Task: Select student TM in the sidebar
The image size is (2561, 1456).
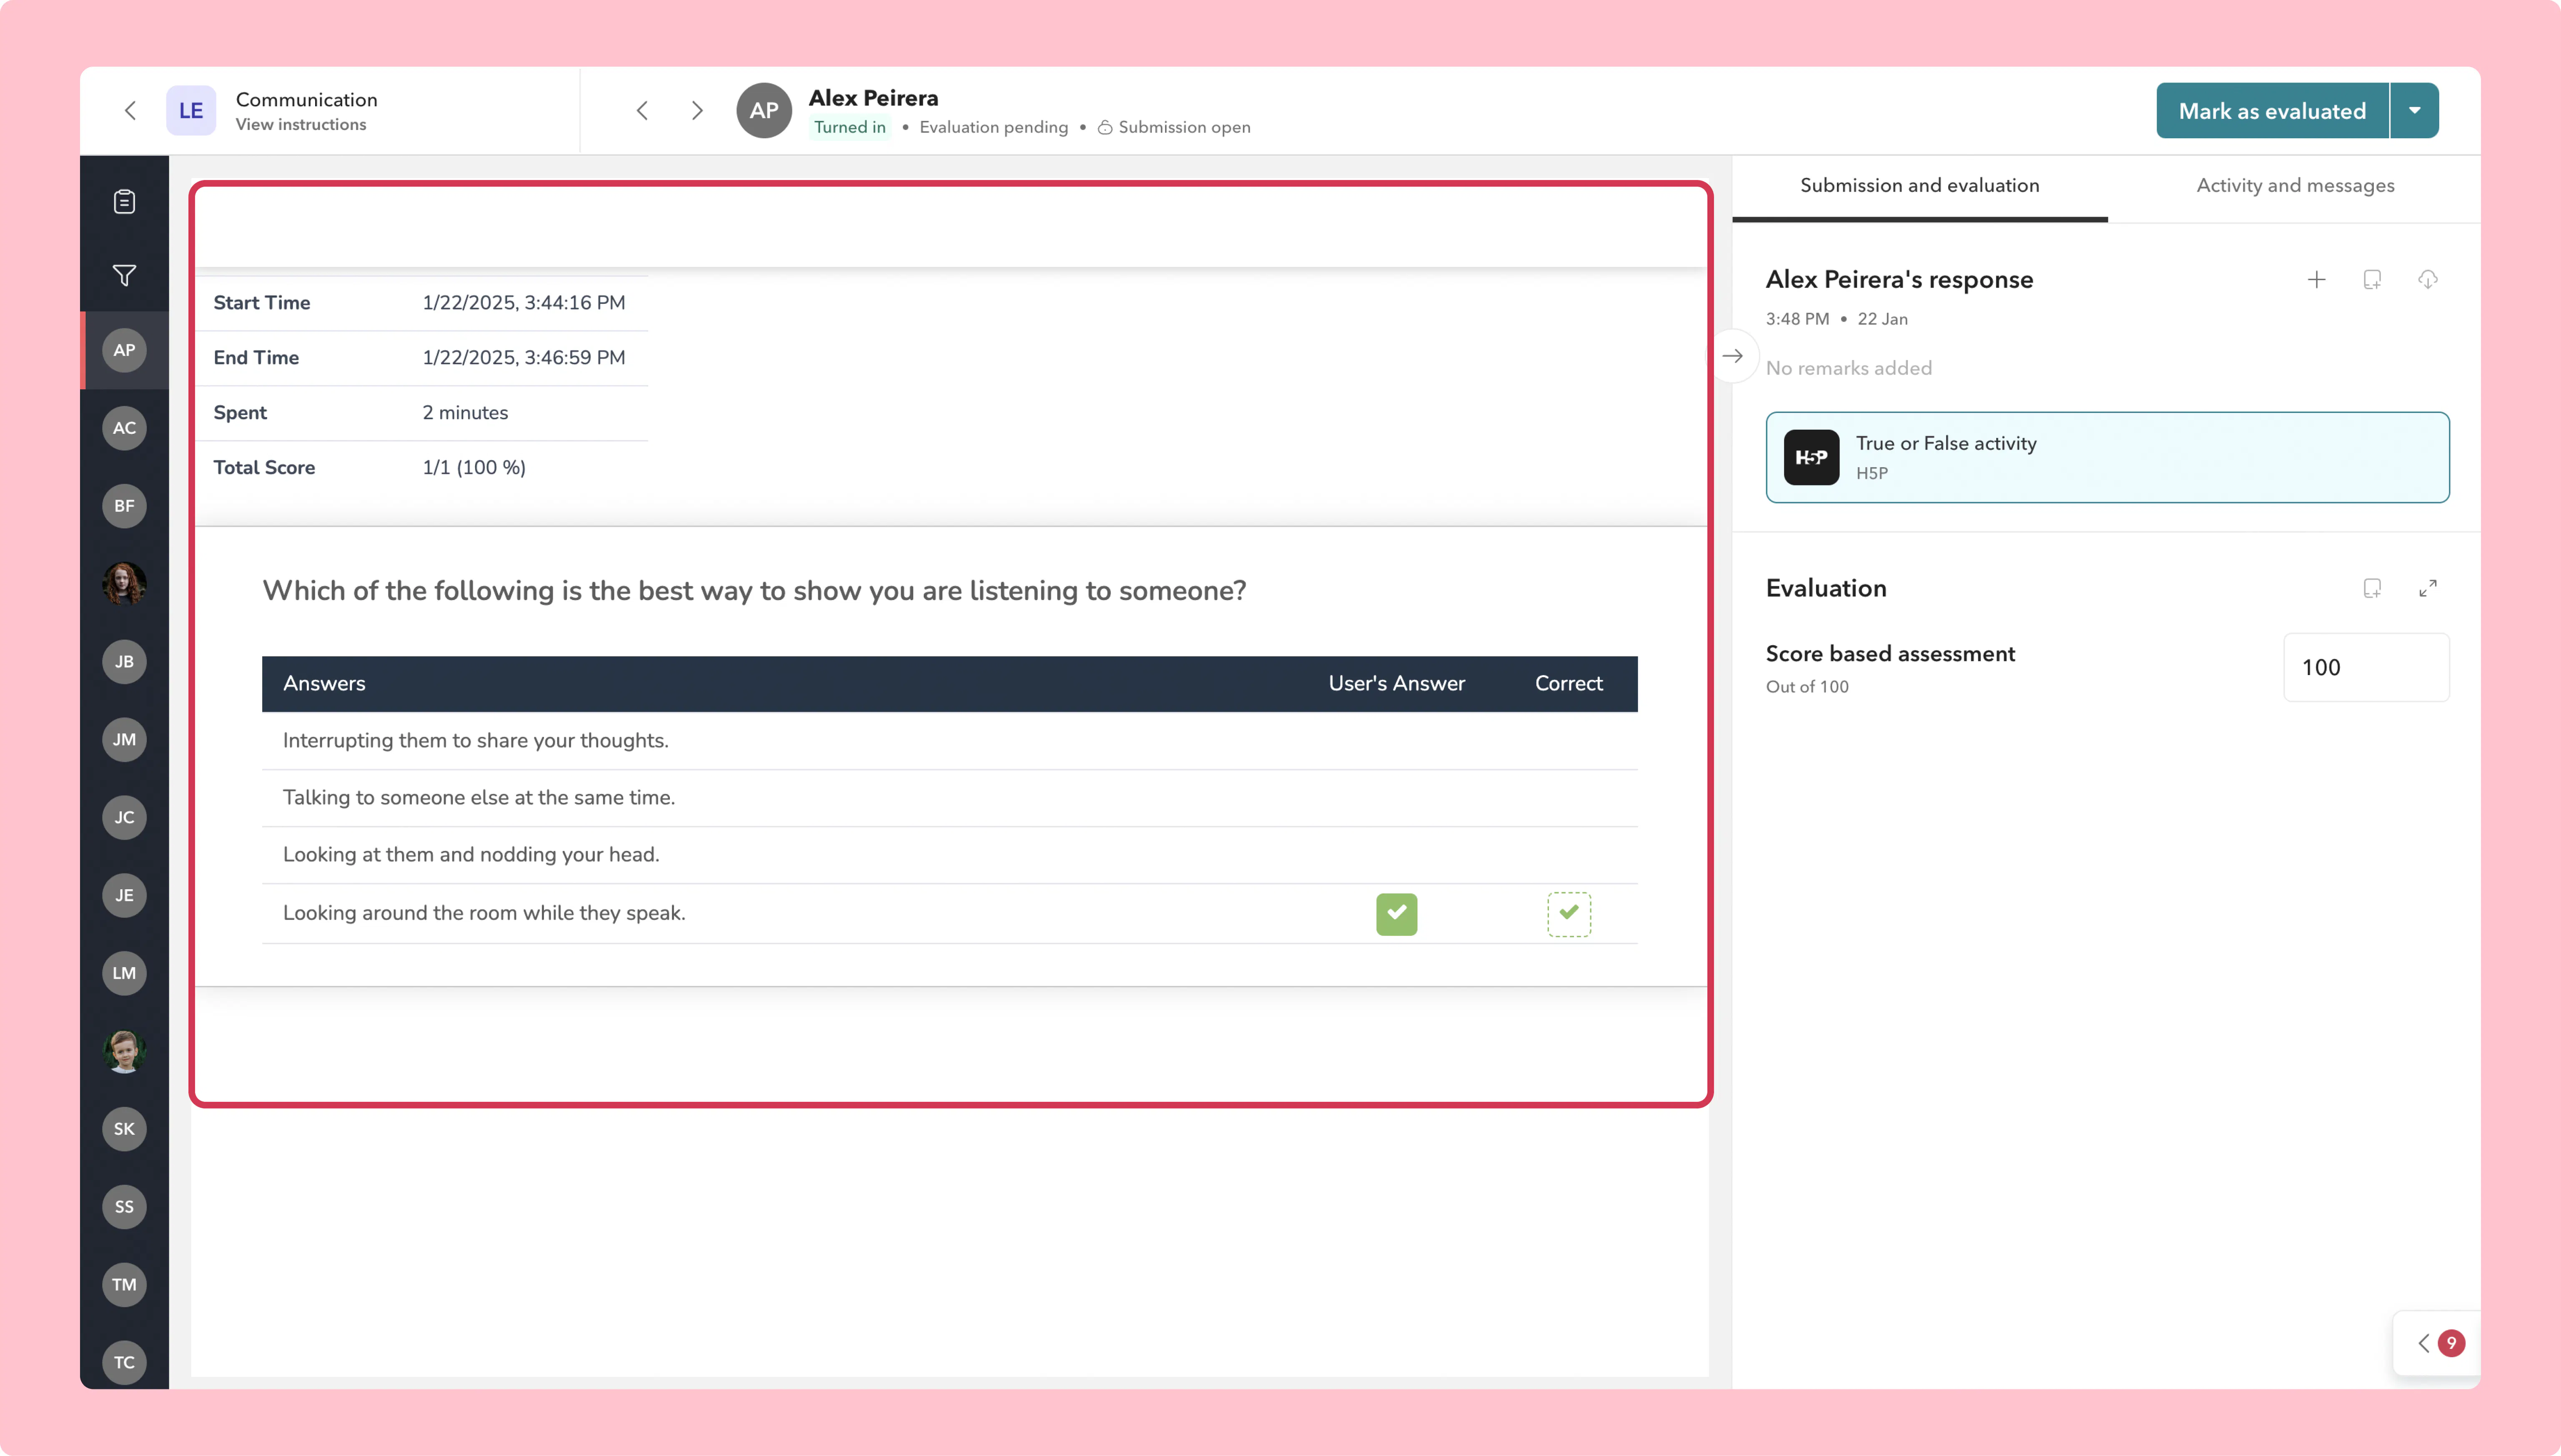Action: [x=124, y=1286]
